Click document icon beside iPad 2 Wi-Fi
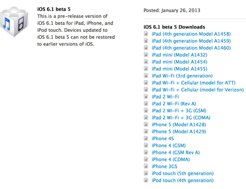Image resolution: width=246 pixels, height=189 pixels. [146, 97]
